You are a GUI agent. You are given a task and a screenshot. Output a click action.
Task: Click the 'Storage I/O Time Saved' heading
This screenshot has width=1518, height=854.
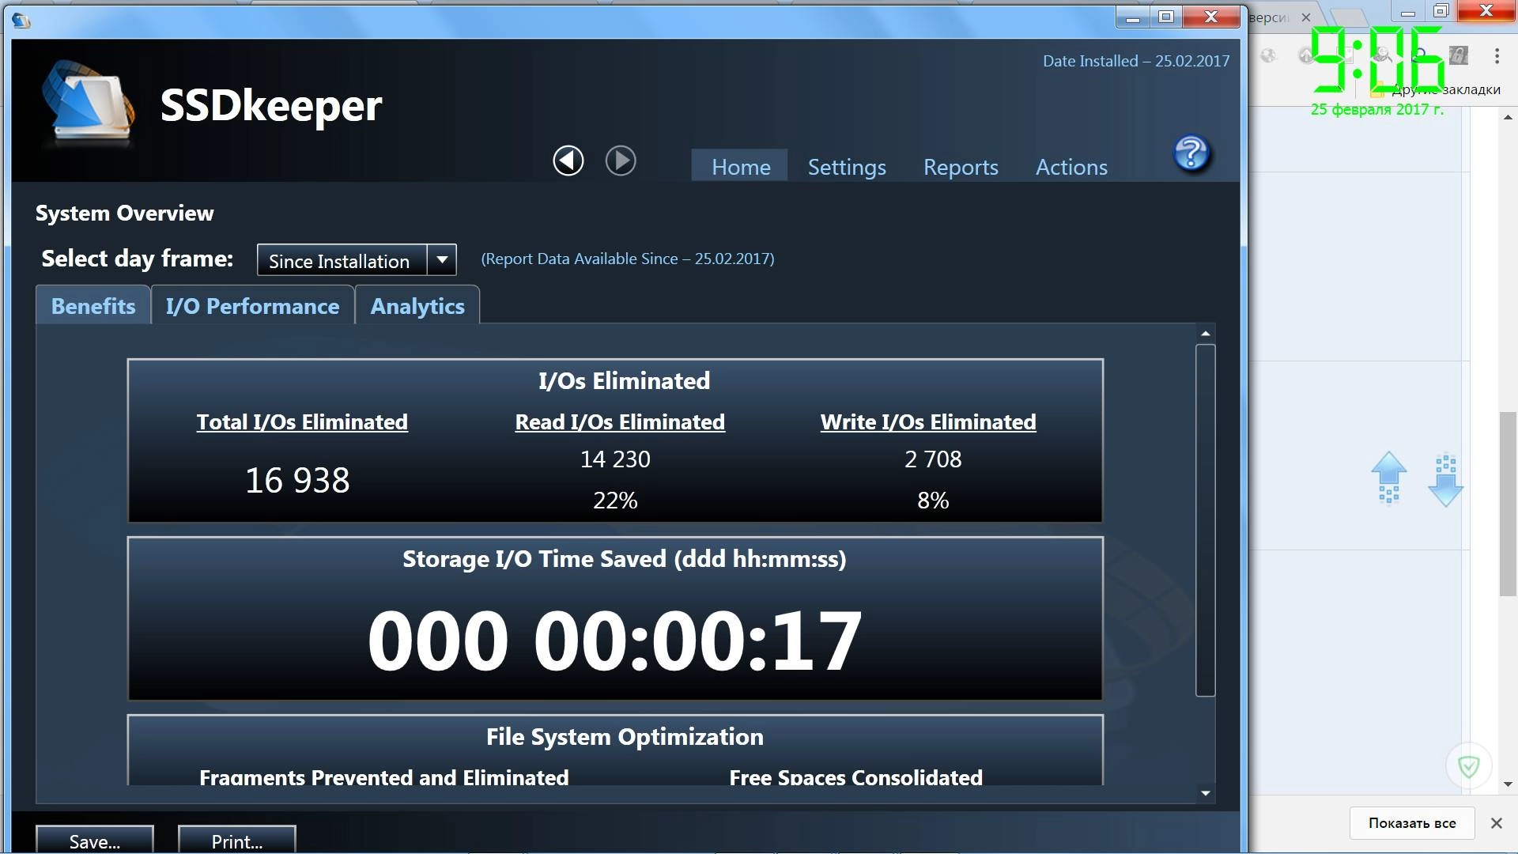625,559
